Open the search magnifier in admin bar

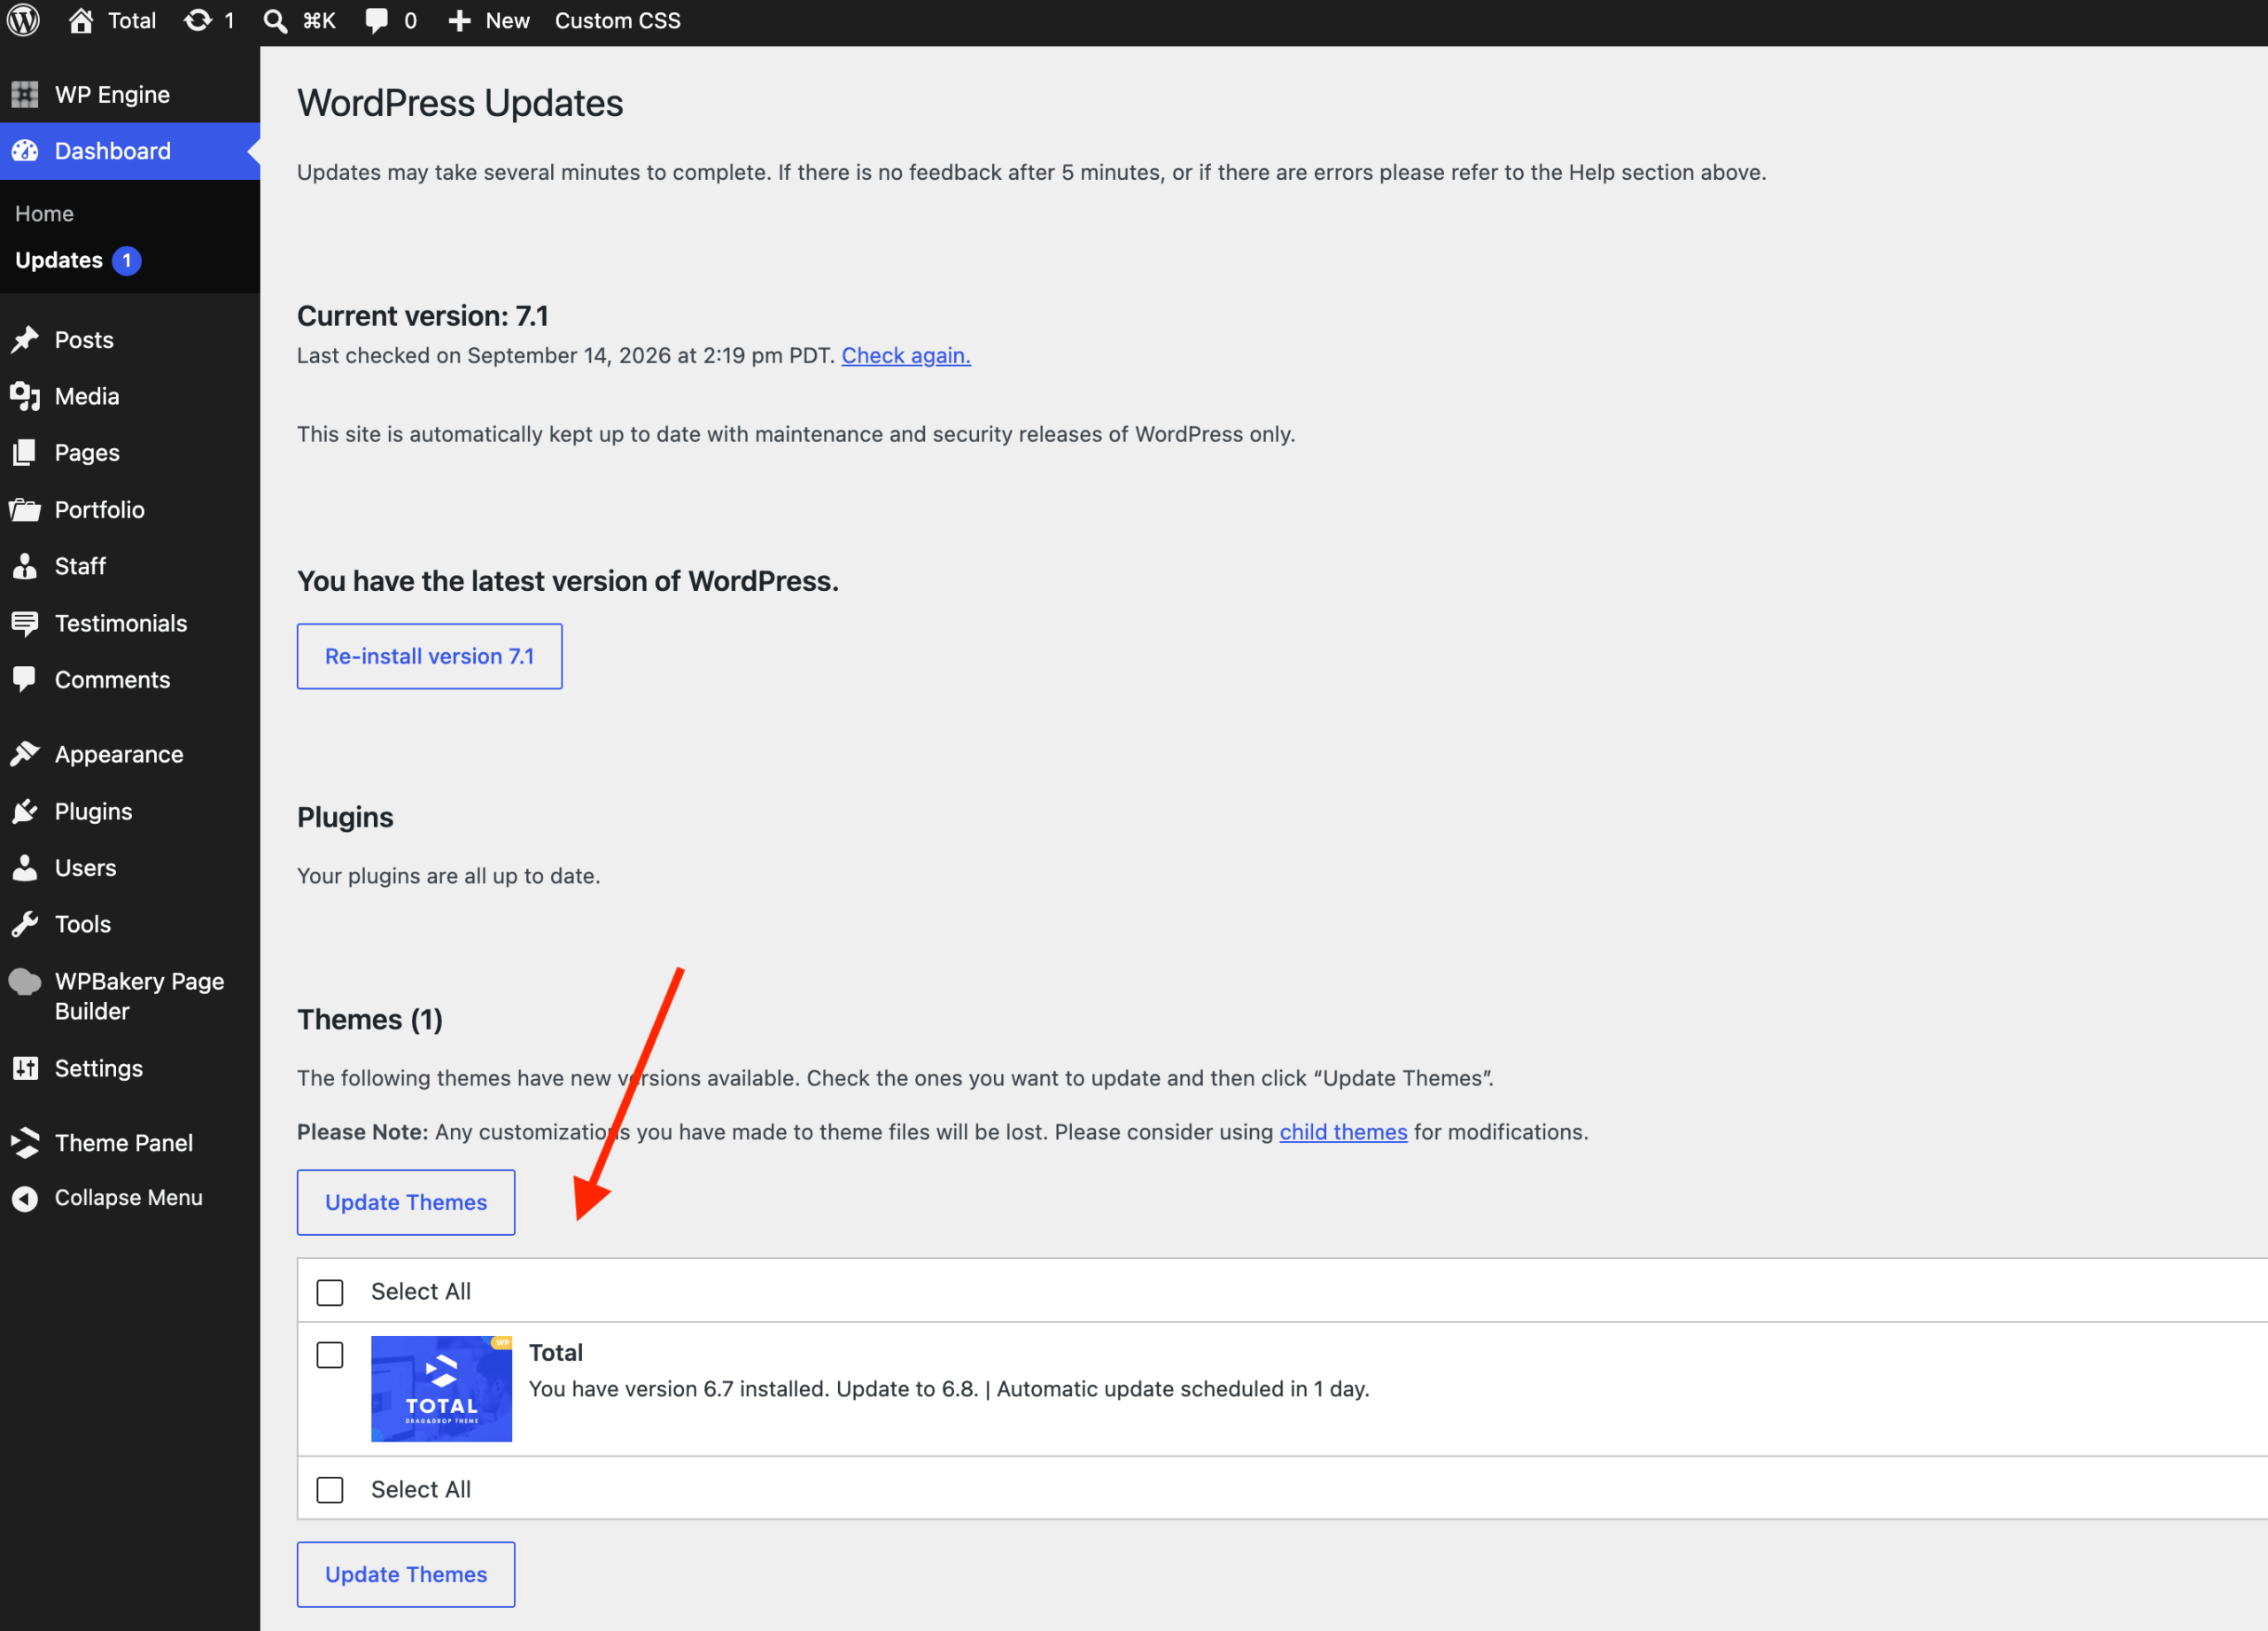(275, 21)
